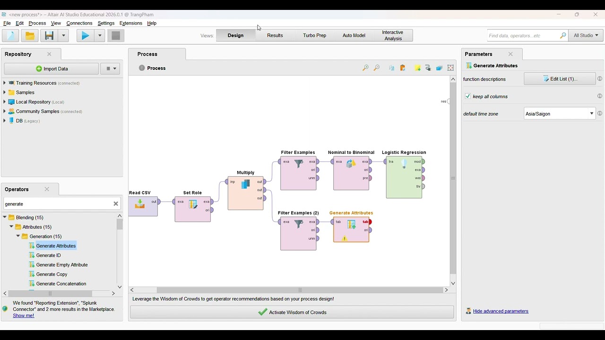This screenshot has width=605, height=340.
Task: Click the Save process icon
Action: coord(49,36)
